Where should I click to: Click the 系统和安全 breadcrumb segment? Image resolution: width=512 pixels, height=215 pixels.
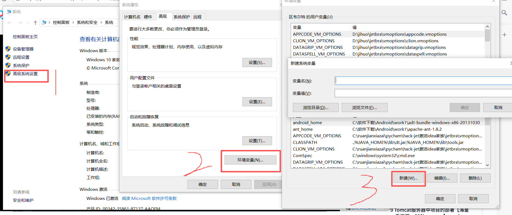click(87, 22)
